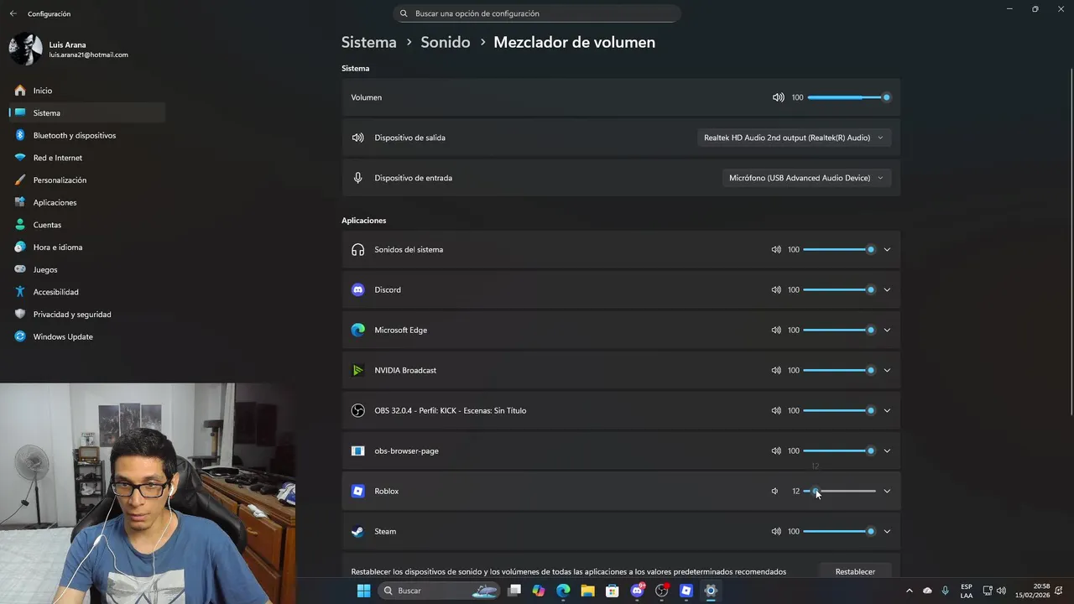Viewport: 1074px width, 604px height.
Task: Mute the OBS 32.0.4 speaker icon
Action: click(776, 410)
